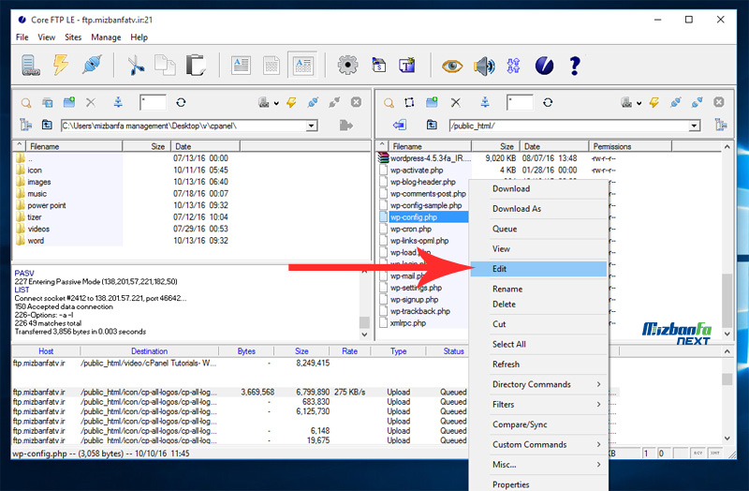Click the remote panel filter input field
Screen dimensions: 749x491
(x=520, y=102)
